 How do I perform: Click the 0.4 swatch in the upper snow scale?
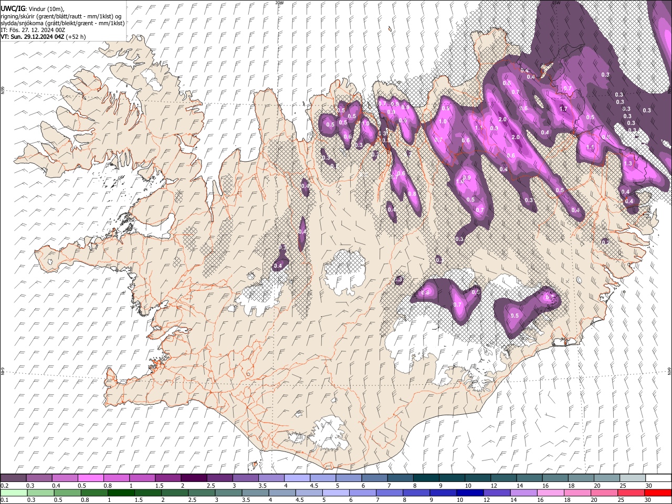pyautogui.click(x=65, y=478)
